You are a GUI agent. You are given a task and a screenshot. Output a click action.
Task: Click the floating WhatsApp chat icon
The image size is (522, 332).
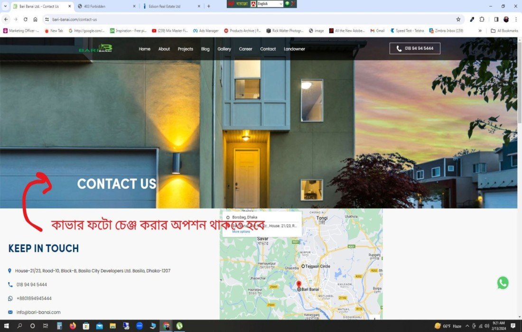[503, 283]
